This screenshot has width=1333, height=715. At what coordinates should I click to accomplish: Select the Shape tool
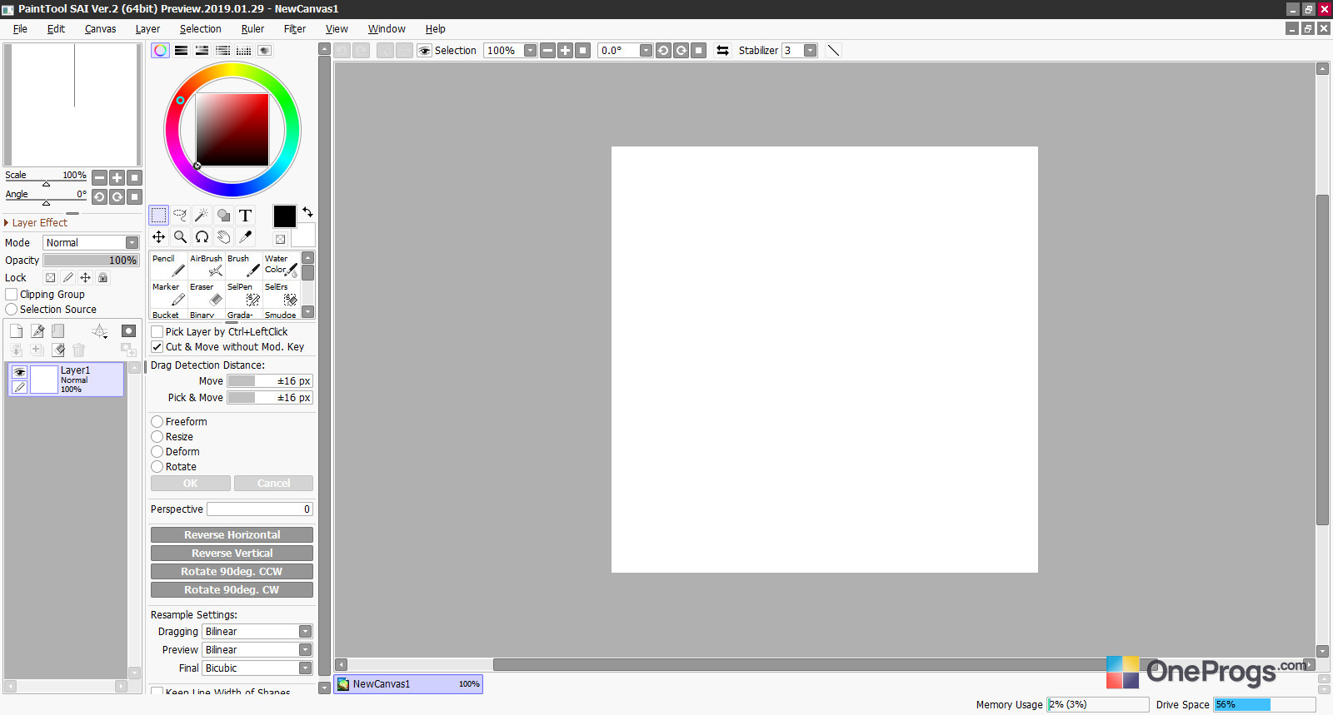(x=223, y=216)
